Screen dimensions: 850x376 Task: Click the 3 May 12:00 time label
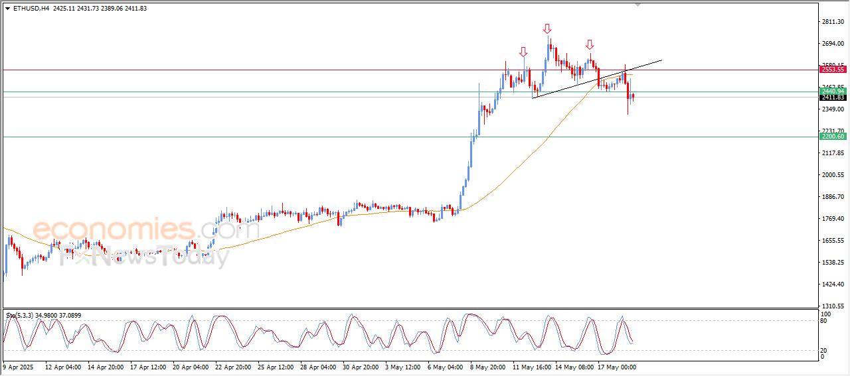coord(403,367)
